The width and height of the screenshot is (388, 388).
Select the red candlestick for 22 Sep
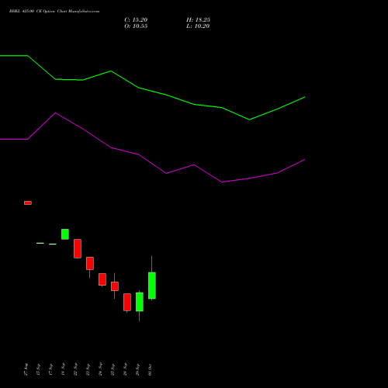(78, 248)
